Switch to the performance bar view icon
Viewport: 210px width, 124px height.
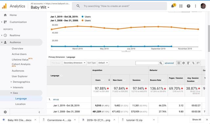click(x=188, y=63)
